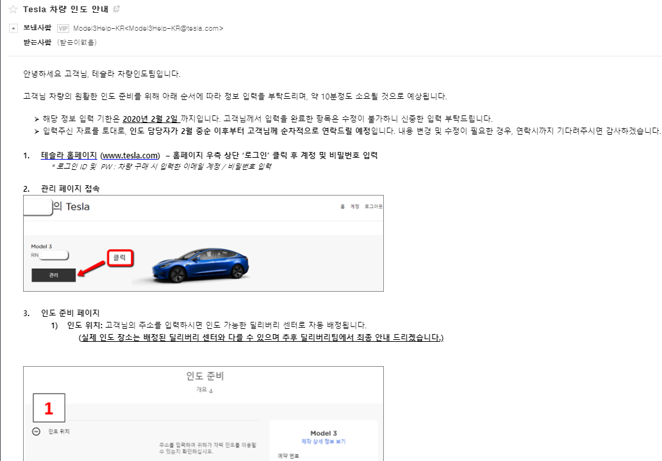Open the 테슬라 홈페이지 hyperlink
The height and width of the screenshot is (461, 662).
tap(69, 156)
